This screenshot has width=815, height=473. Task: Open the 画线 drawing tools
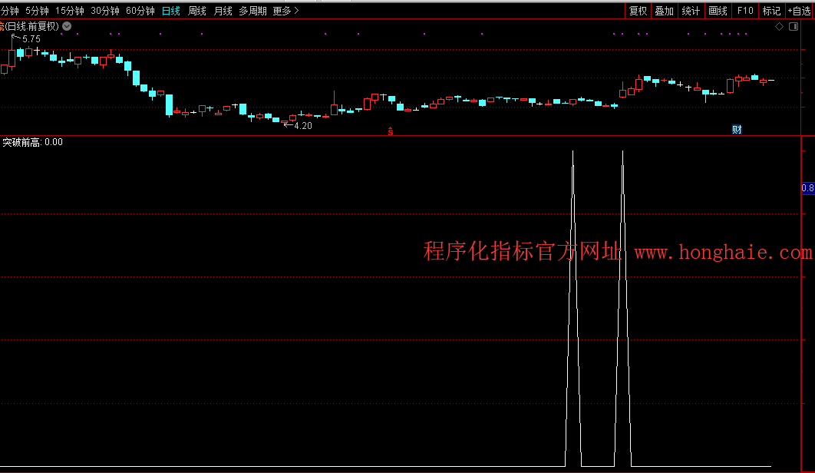718,11
